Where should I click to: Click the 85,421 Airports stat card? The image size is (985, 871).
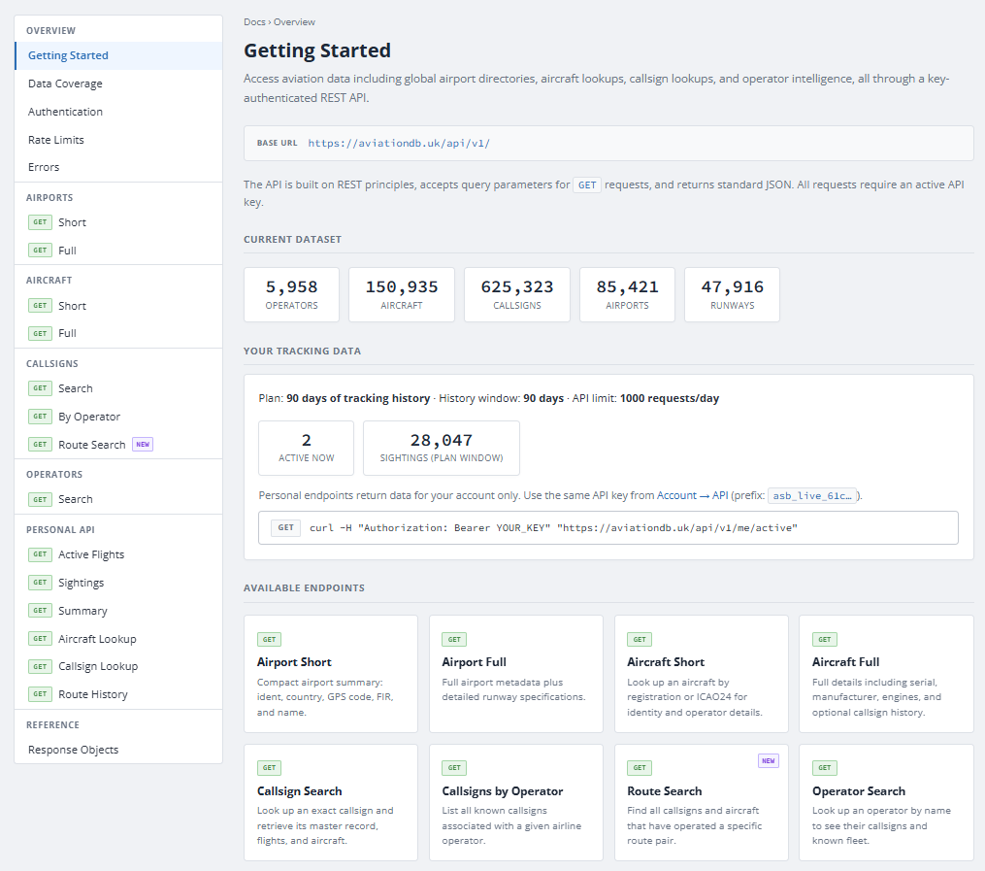tap(627, 295)
